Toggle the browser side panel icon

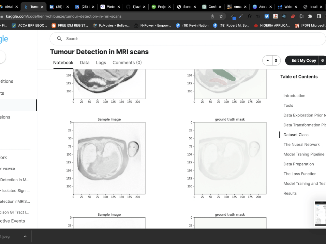click(319, 16)
